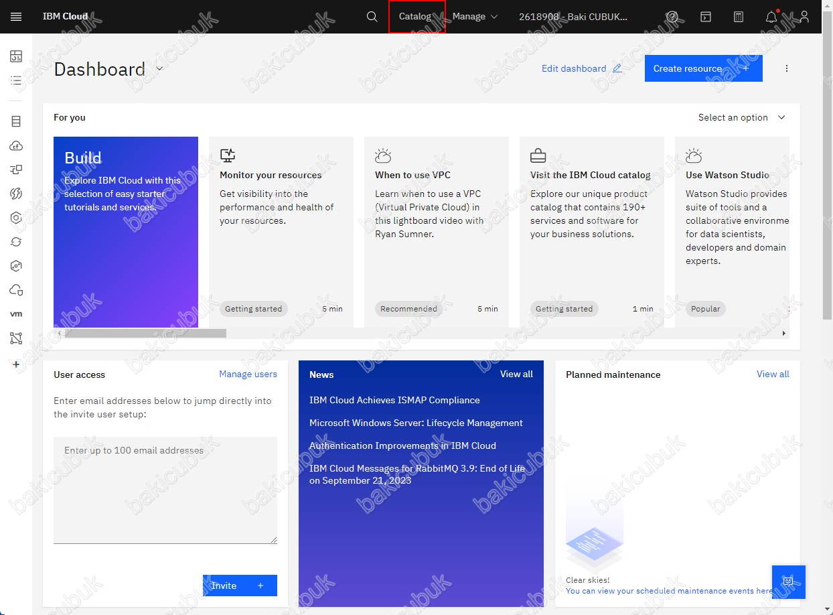Open 'Microsoft Windows Server: Lifecycle Management' news
This screenshot has height=615, width=833.
click(x=416, y=423)
